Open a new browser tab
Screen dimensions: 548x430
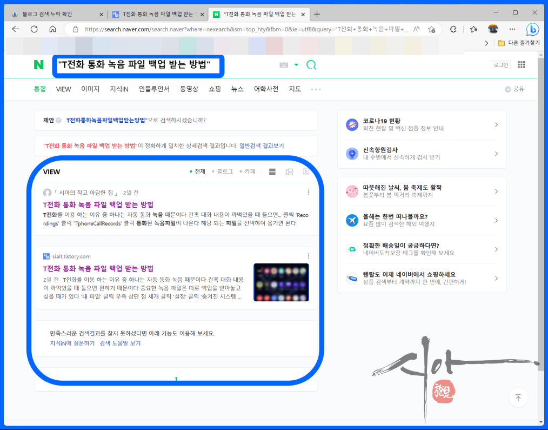coord(317,15)
